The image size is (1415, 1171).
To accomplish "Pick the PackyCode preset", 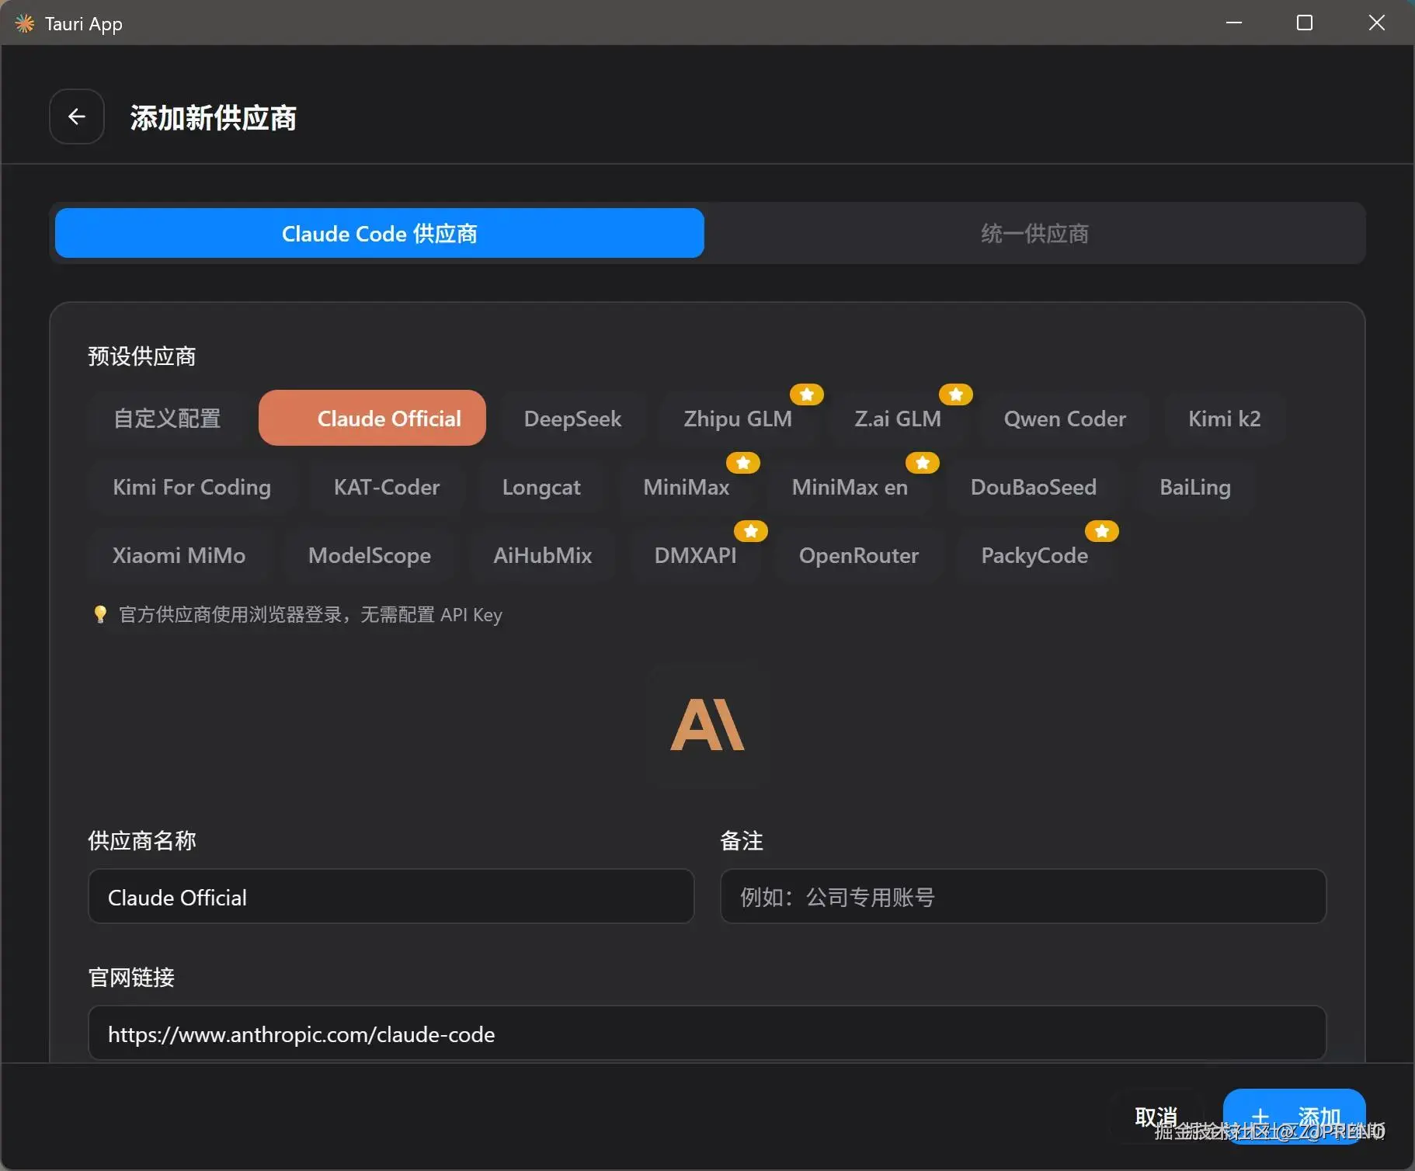I will tap(1034, 555).
